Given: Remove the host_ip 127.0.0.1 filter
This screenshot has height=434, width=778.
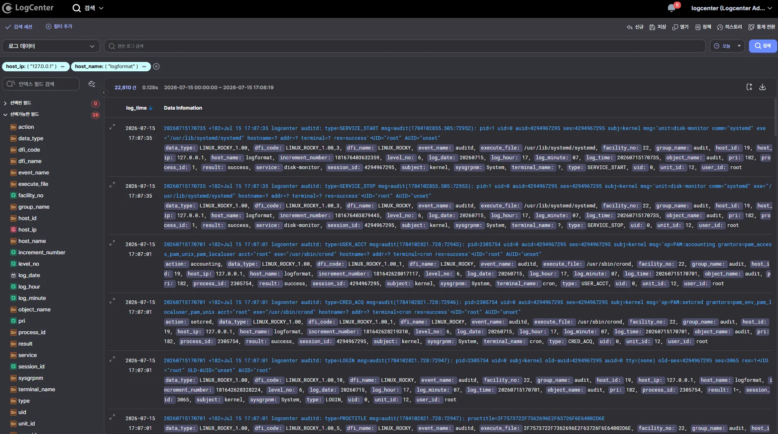Looking at the screenshot, I should 62,66.
